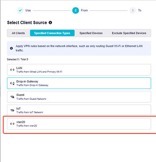Click the vlan20 row interface icon
The width and height of the screenshot is (156, 162).
pos(12,124)
